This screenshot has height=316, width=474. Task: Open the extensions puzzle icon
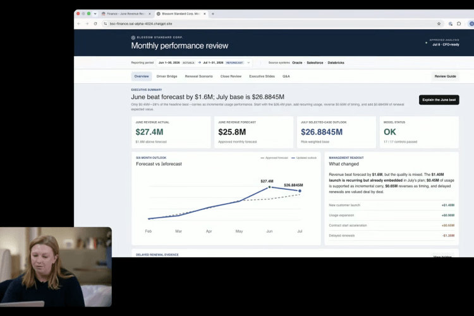tap(459, 23)
